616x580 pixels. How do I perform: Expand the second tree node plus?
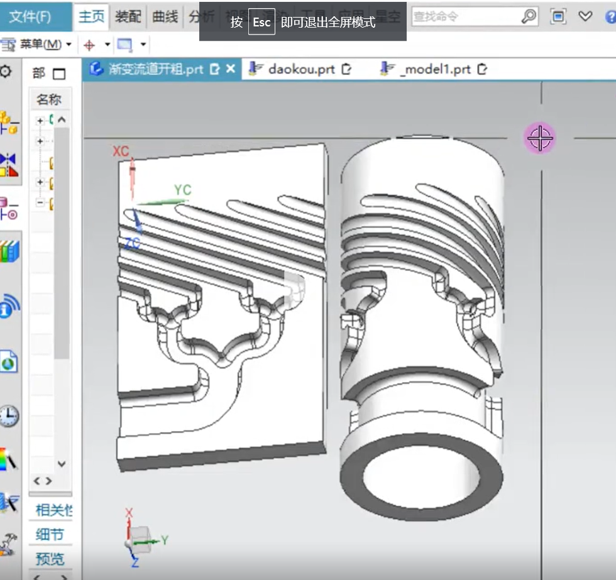coord(40,141)
